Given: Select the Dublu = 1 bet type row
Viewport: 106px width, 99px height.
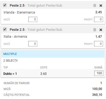Looking at the screenshot, I should [53, 74].
